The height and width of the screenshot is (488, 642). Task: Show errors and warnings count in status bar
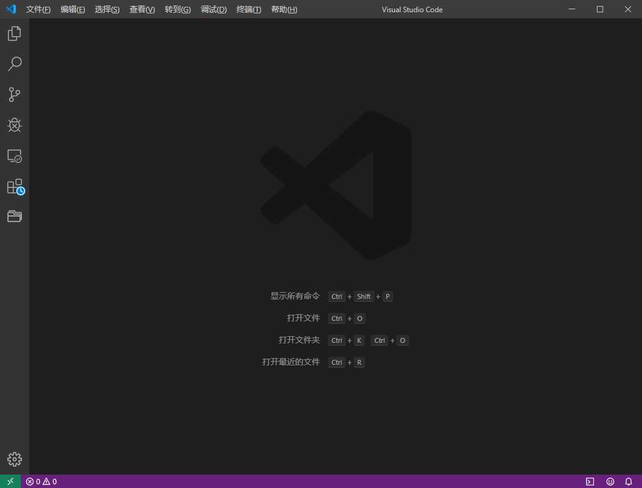point(41,481)
